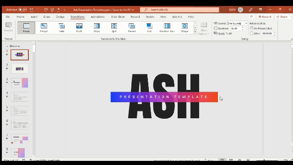The height and width of the screenshot is (165, 293).
Task: Select slide 1 thumbnail
Action: pyautogui.click(x=20, y=55)
